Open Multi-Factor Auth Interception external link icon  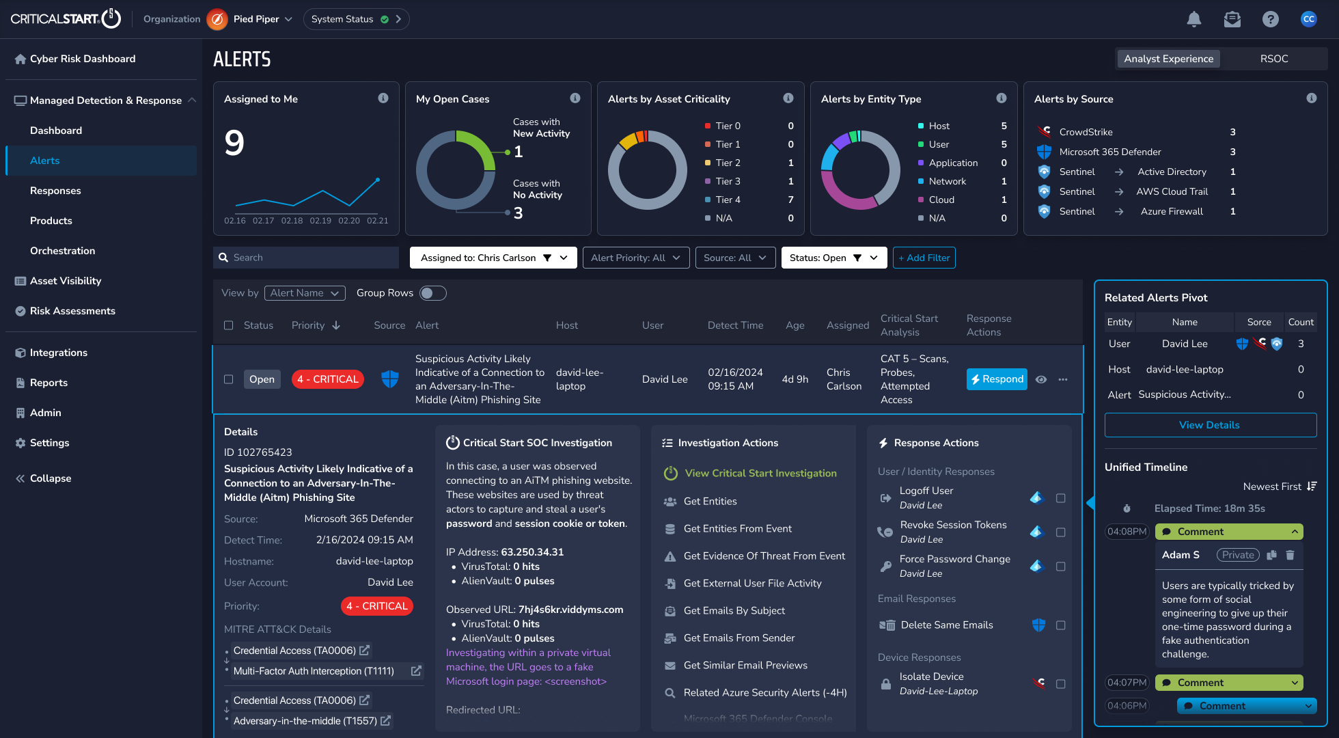coord(415,671)
